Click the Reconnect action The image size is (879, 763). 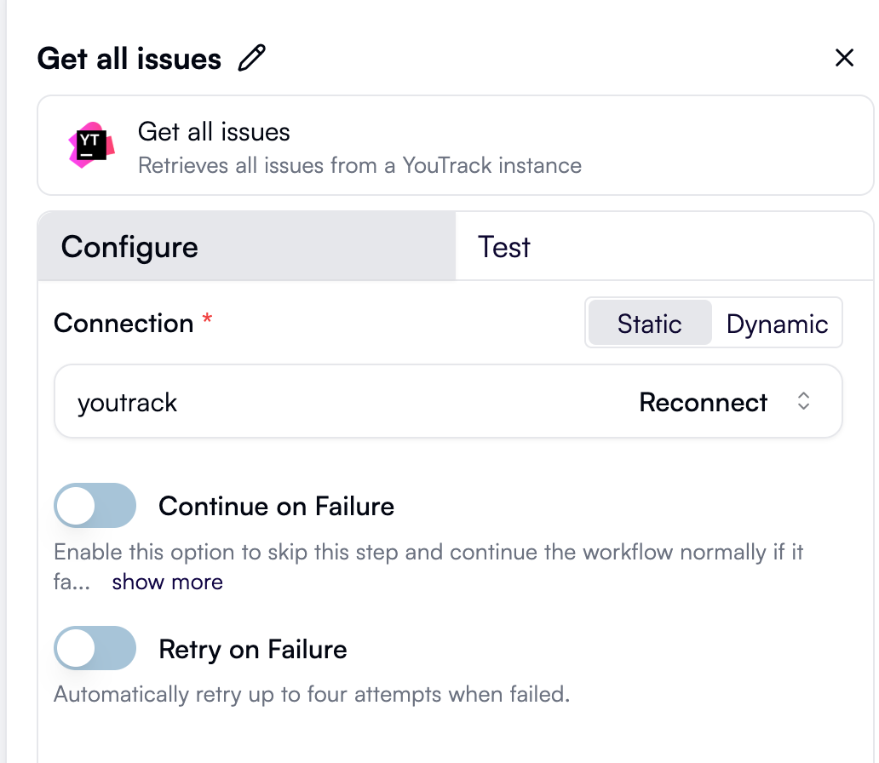coord(703,401)
